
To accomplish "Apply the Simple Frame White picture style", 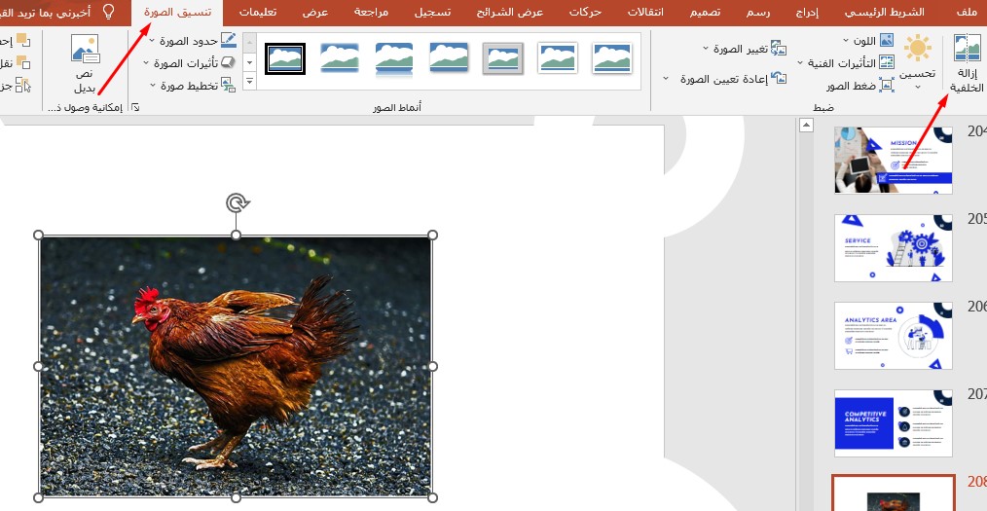I will pos(612,57).
